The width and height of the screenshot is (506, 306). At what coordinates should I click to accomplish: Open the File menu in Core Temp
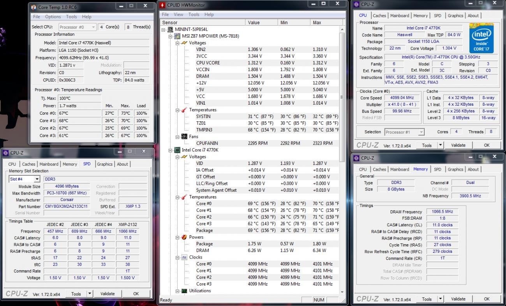click(37, 17)
